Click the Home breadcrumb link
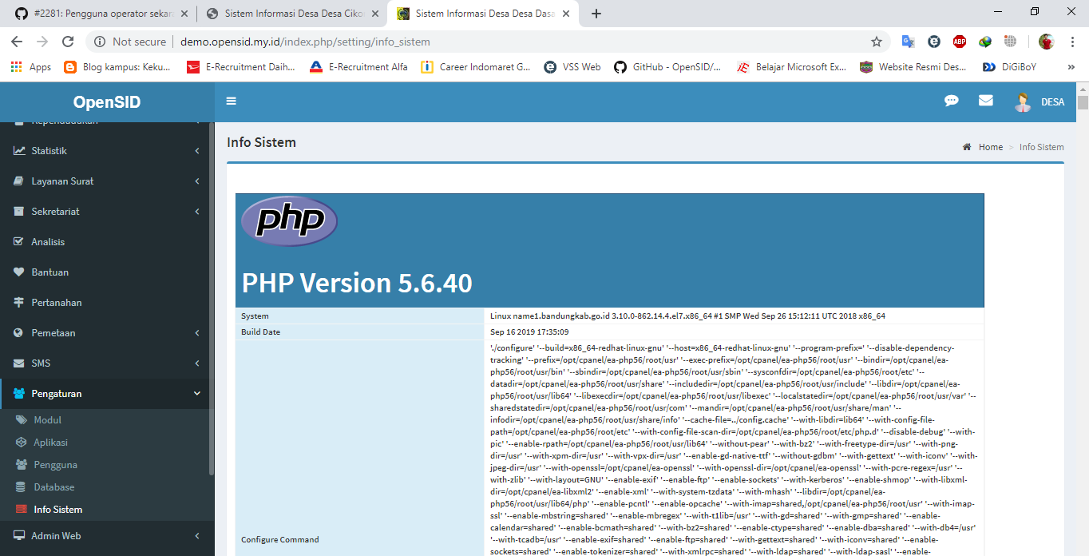This screenshot has width=1089, height=556. (990, 146)
